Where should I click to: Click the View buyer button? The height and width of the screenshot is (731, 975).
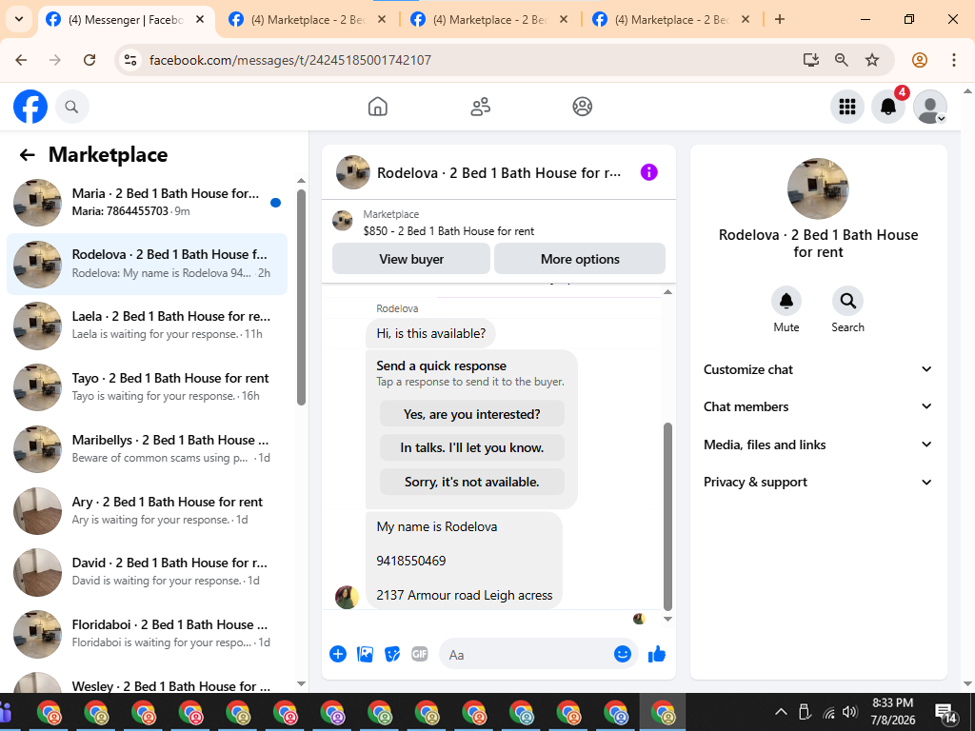[x=411, y=259]
